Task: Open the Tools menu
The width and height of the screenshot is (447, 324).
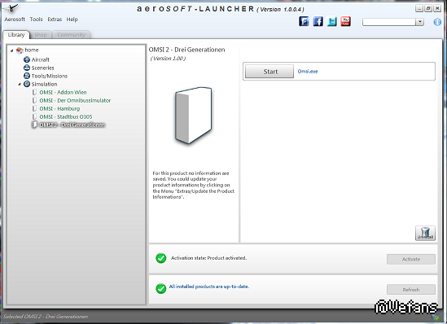Action: click(x=36, y=20)
